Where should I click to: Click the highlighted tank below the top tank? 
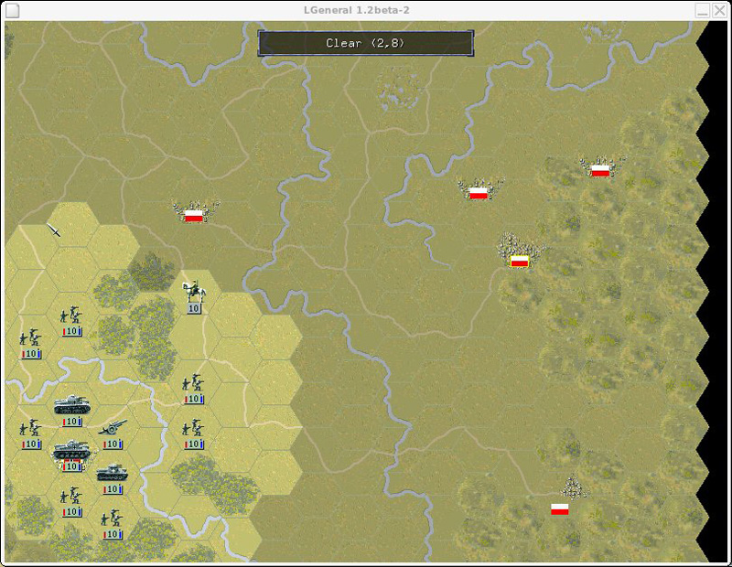point(70,451)
